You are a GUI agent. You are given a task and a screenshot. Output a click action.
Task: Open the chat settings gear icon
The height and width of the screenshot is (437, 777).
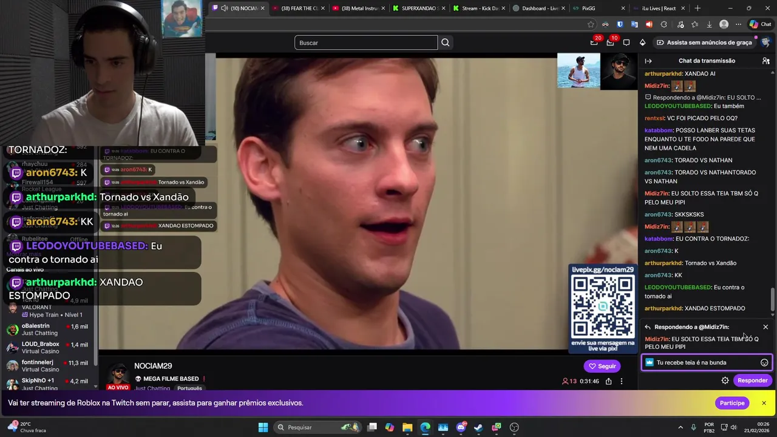pos(725,381)
